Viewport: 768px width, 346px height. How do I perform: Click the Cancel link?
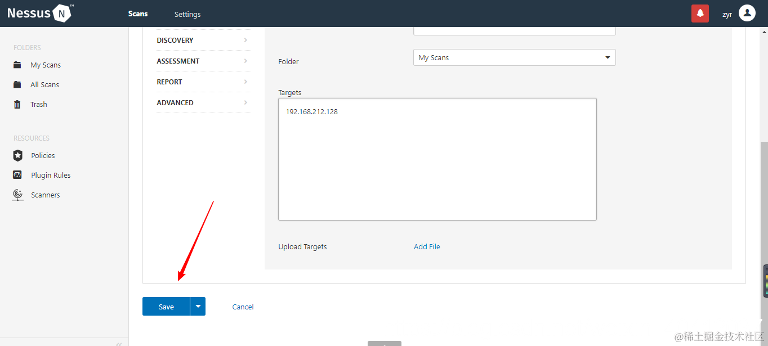pyautogui.click(x=243, y=307)
